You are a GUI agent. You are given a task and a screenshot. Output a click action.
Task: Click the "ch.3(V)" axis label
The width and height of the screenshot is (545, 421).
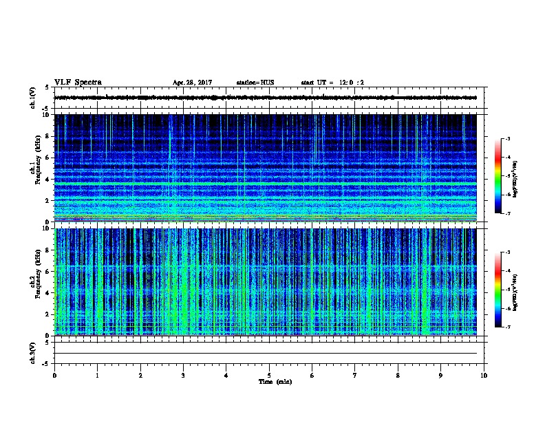[33, 353]
